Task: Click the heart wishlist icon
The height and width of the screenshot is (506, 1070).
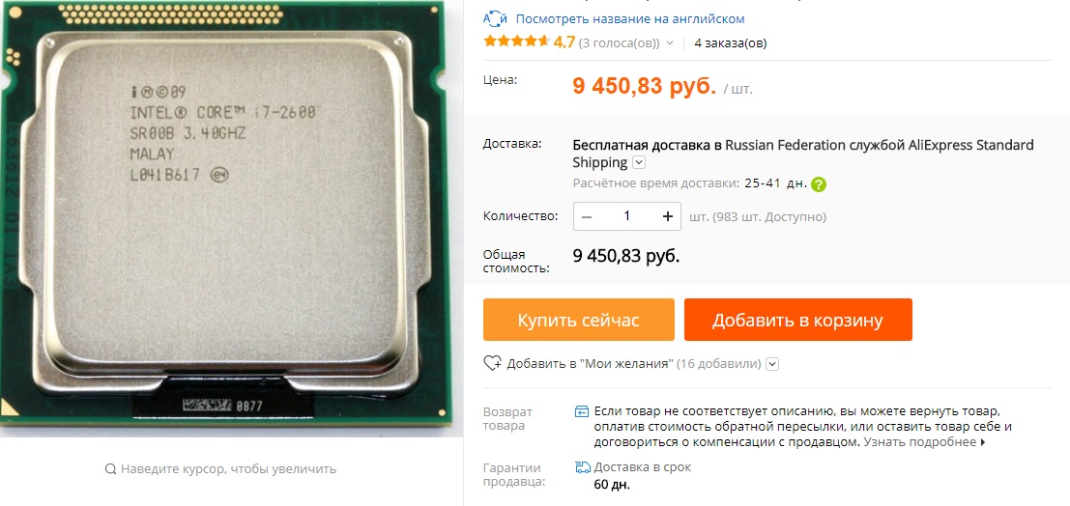Action: tap(492, 363)
